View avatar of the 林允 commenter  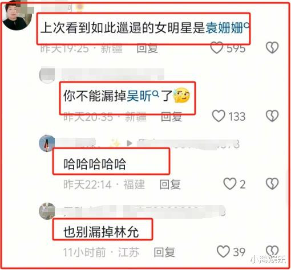pos(47,211)
